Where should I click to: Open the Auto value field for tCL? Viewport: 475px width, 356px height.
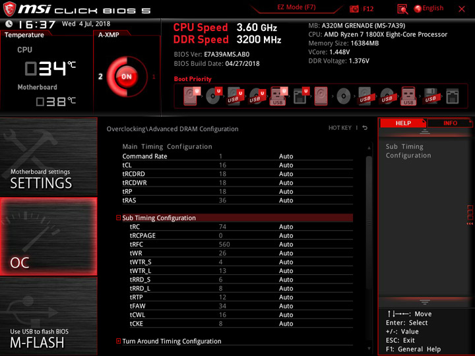pyautogui.click(x=286, y=165)
